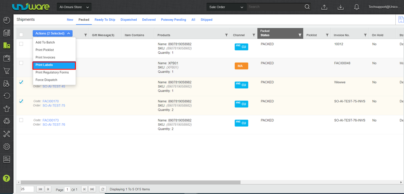The height and width of the screenshot is (194, 404).
Task: Switch to the Shipped tab
Action: click(206, 20)
